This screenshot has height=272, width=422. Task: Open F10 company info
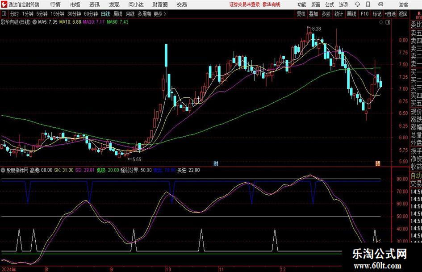(364, 14)
